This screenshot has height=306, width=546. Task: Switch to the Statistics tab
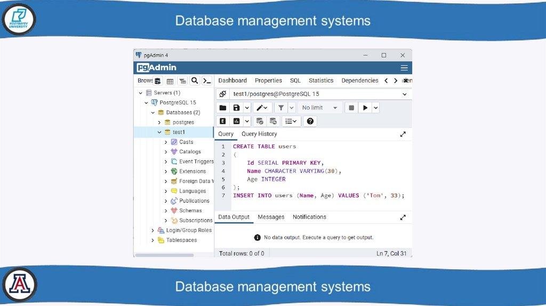point(321,80)
